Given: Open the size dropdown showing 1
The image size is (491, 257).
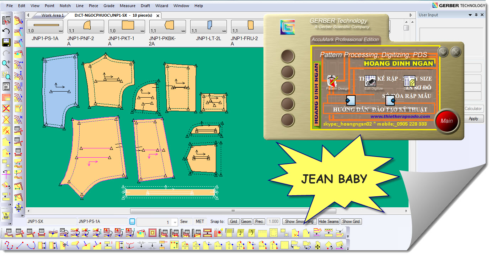Looking at the screenshot, I should click(x=175, y=222).
